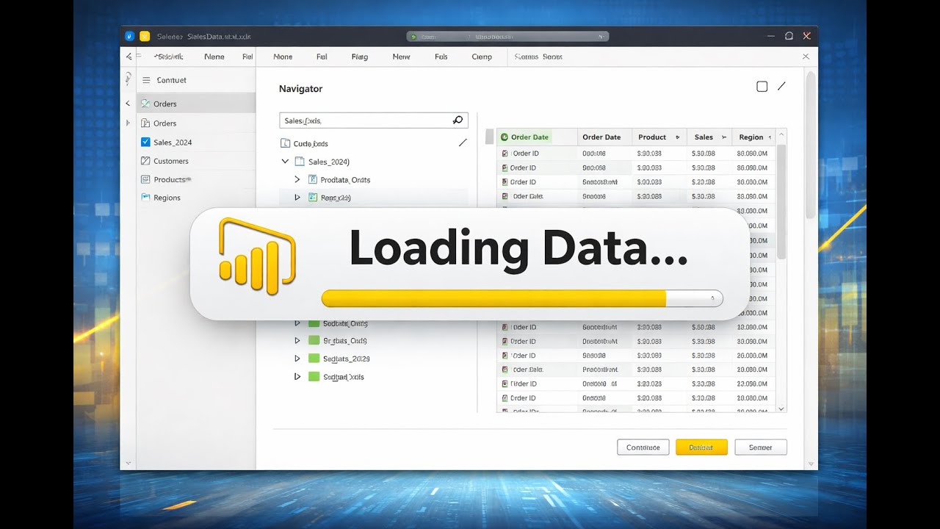Click the blue app icon in title bar
This screenshot has width=940, height=529.
(130, 36)
